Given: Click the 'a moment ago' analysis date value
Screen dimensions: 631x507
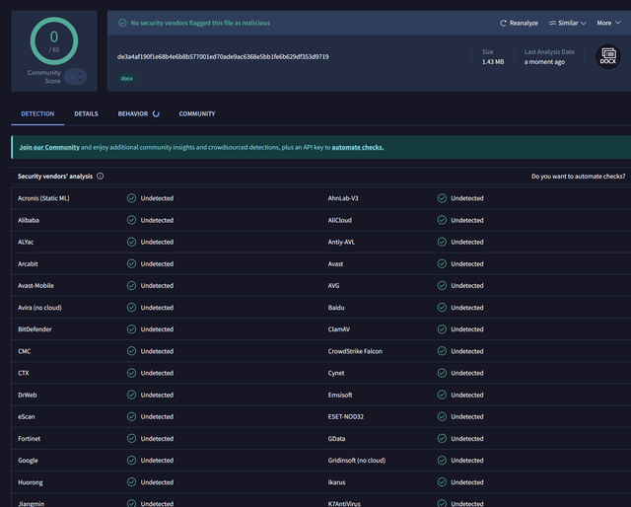Looking at the screenshot, I should 544,61.
